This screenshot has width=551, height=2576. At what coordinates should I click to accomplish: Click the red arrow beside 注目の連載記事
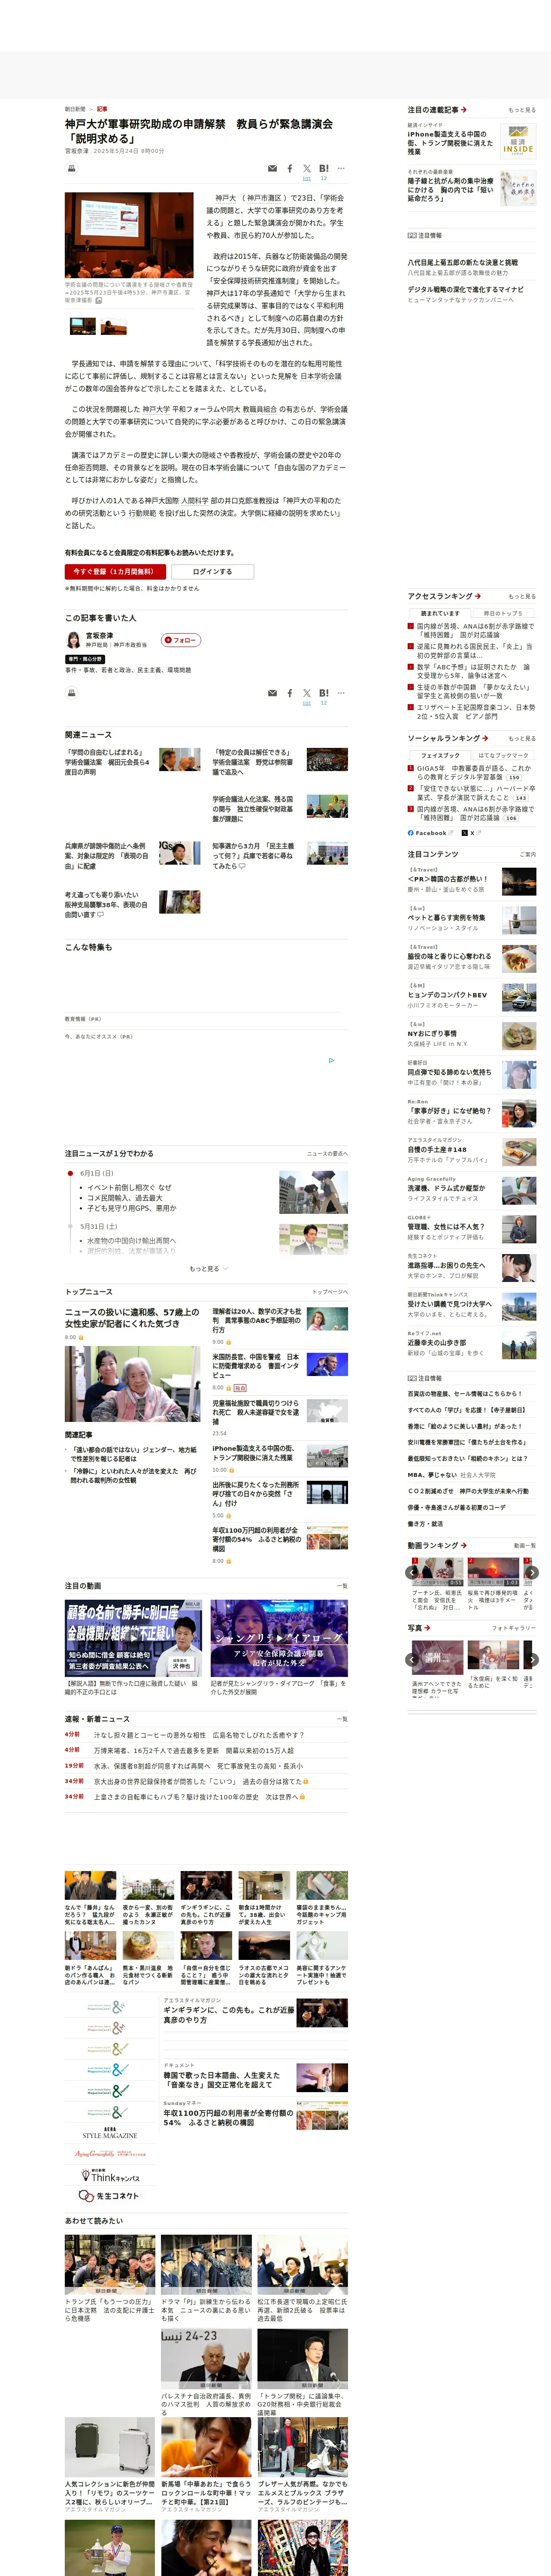tap(464, 110)
